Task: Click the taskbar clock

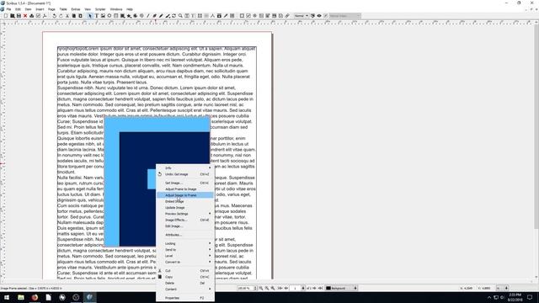Action: click(x=515, y=297)
